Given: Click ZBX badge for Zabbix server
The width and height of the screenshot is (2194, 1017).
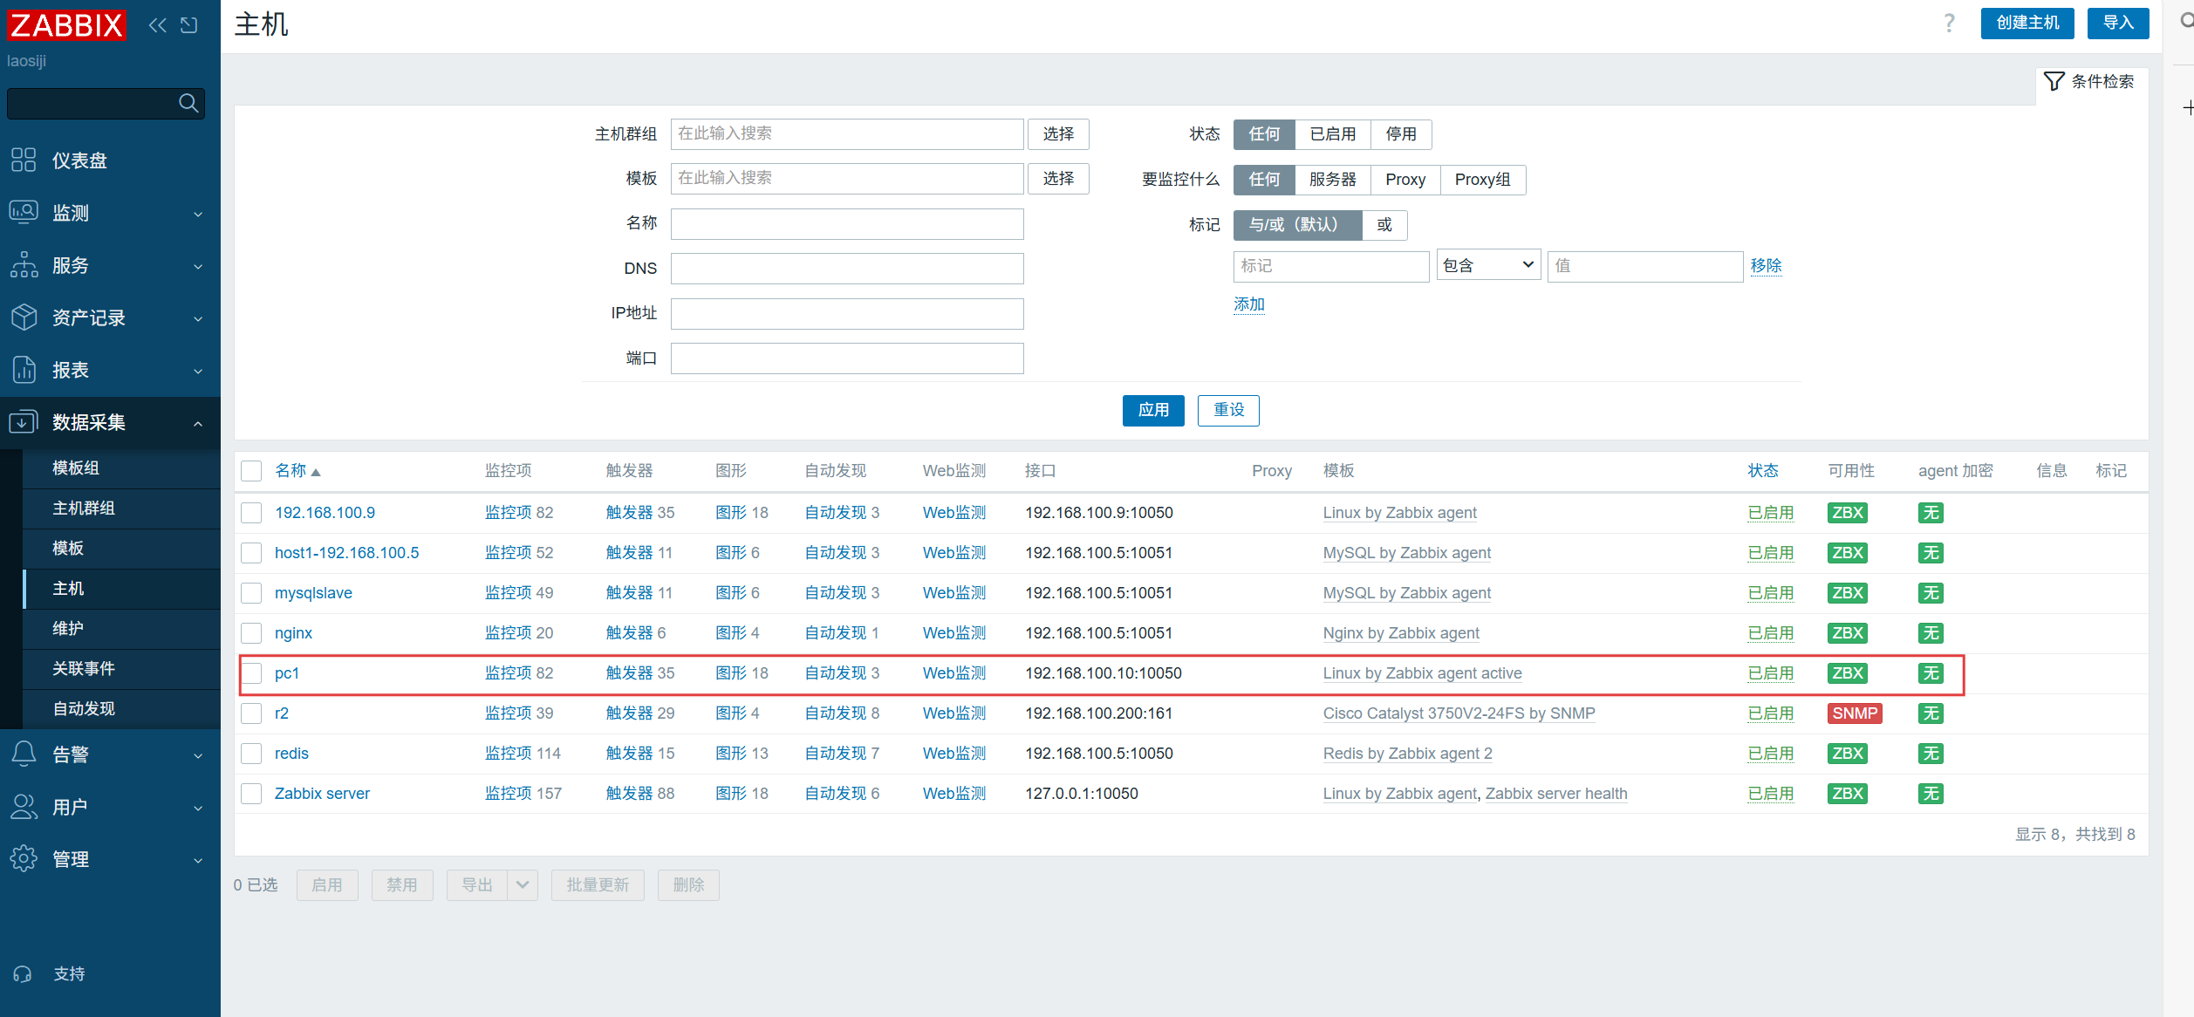Looking at the screenshot, I should tap(1848, 794).
